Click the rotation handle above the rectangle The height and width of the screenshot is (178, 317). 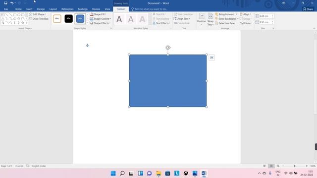168,47
